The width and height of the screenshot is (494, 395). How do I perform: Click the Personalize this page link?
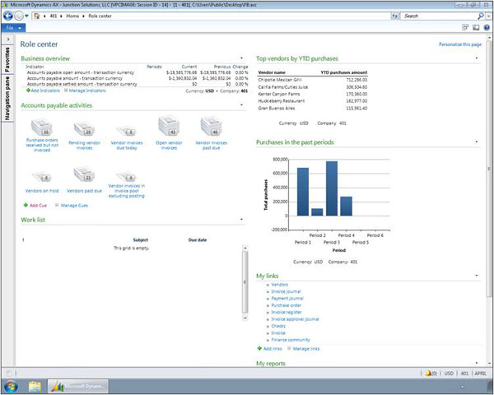pos(460,44)
